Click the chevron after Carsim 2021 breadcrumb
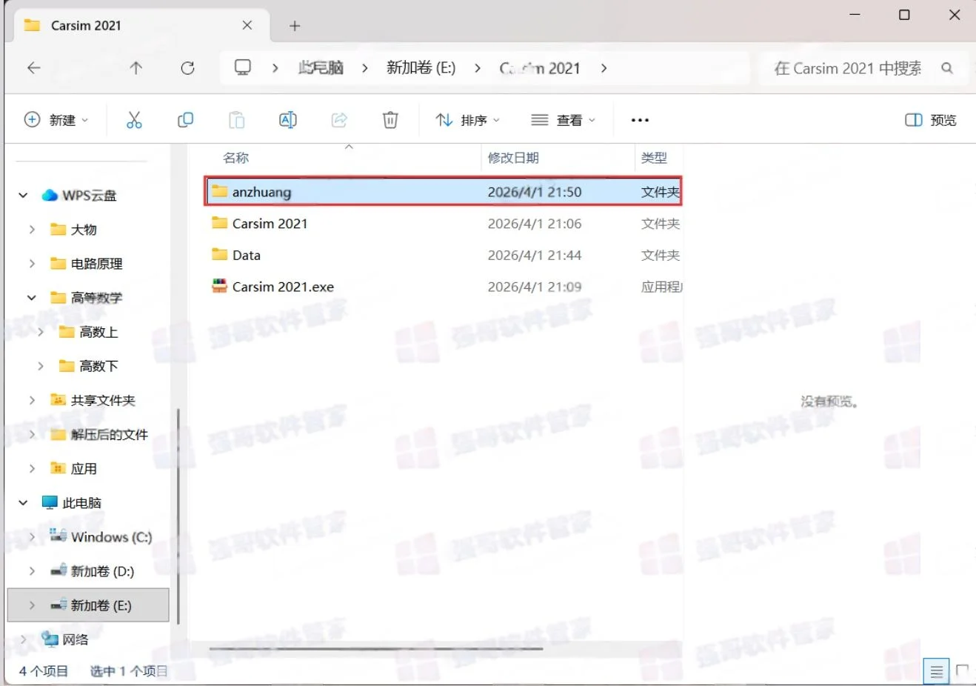Screen dimensions: 976x686 pyautogui.click(x=604, y=68)
